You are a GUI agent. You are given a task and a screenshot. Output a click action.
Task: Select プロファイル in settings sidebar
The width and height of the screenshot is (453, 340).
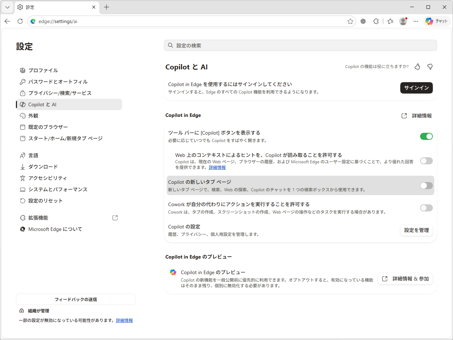(69, 70)
